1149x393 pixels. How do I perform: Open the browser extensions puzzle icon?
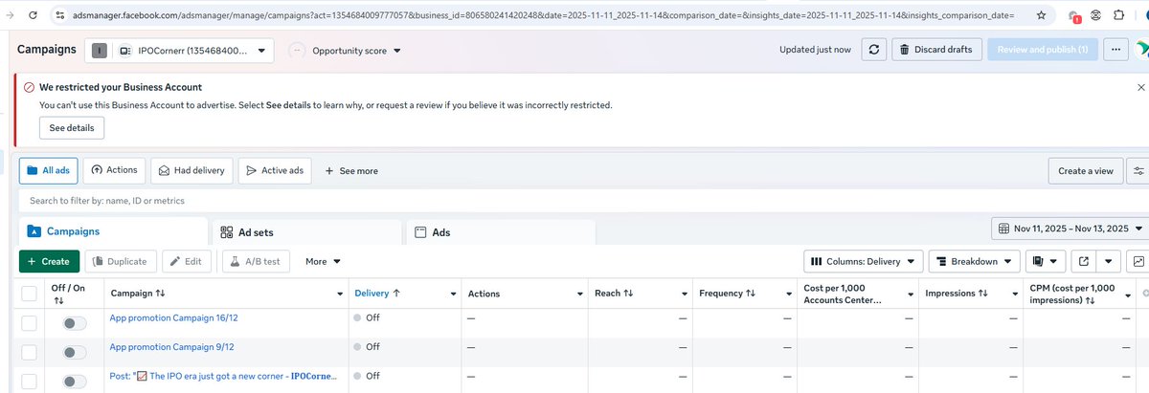click(1117, 16)
